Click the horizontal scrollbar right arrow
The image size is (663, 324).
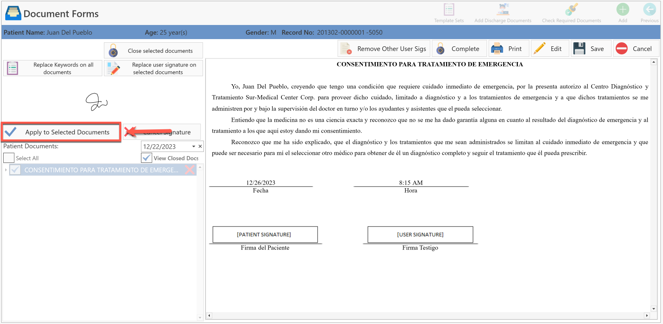[x=647, y=316]
